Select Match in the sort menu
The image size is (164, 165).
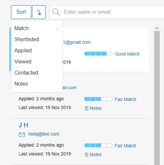pos(37,28)
